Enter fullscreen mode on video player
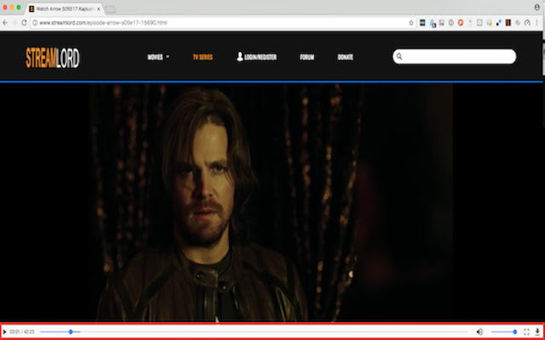Viewport: 545px width, 340px height. coord(526,332)
